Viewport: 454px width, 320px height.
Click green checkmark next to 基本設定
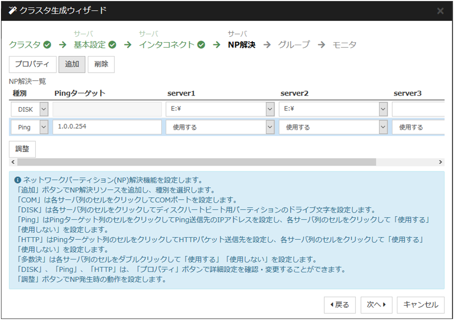[113, 45]
